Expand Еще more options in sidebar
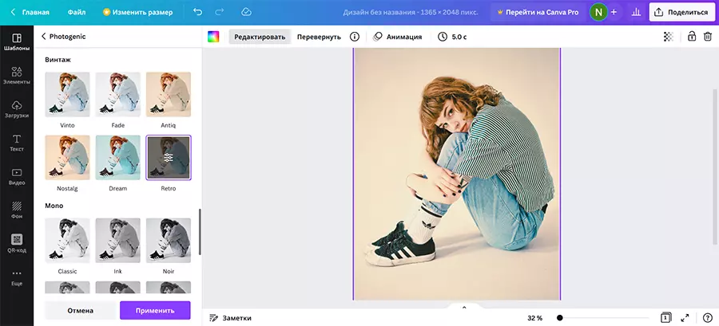 coord(17,277)
